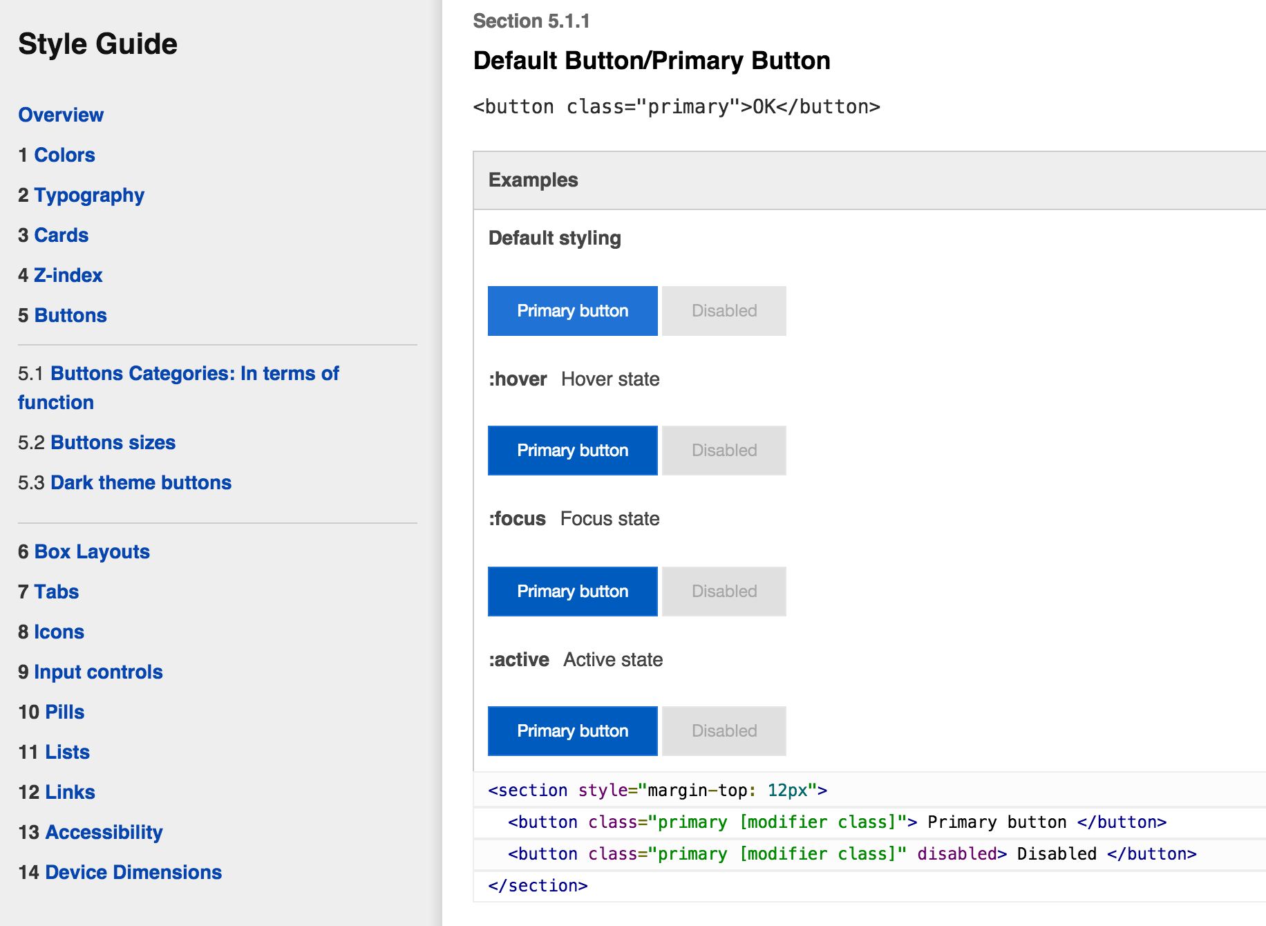Open the 4 Z-index section
The height and width of the screenshot is (926, 1266).
coord(60,275)
